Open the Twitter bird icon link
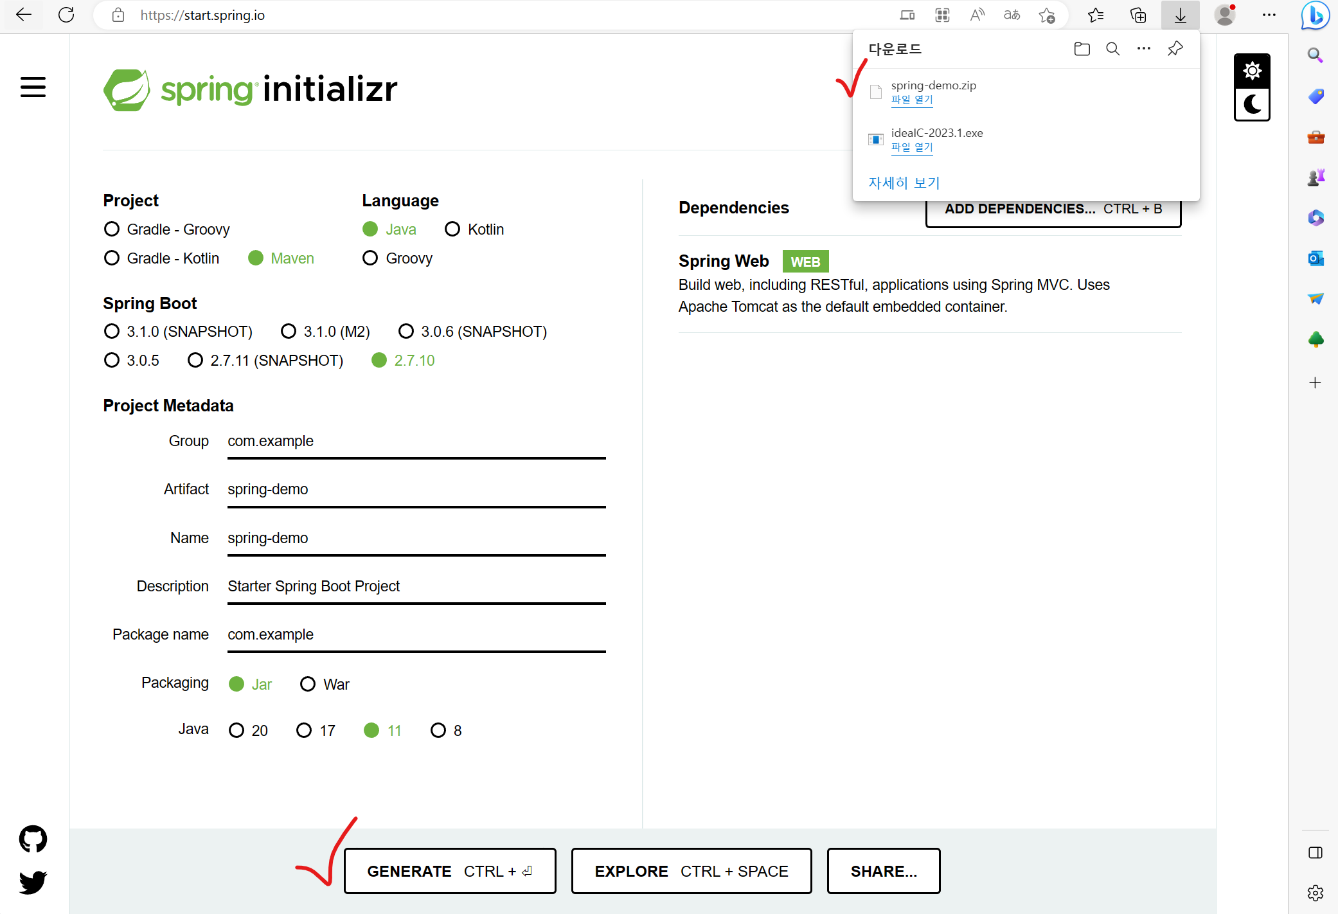The image size is (1338, 914). (x=33, y=882)
